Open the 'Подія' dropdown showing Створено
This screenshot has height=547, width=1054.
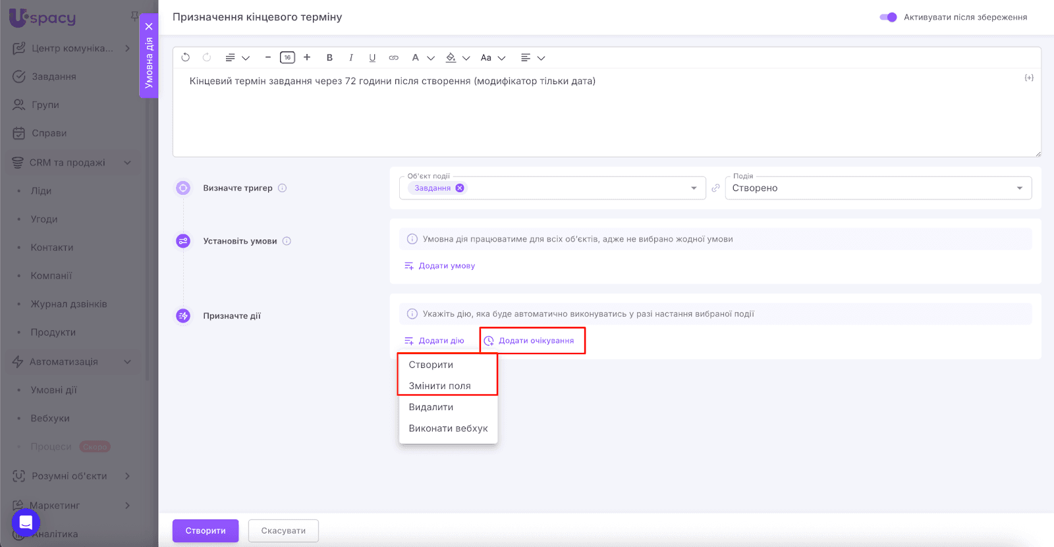coord(877,188)
